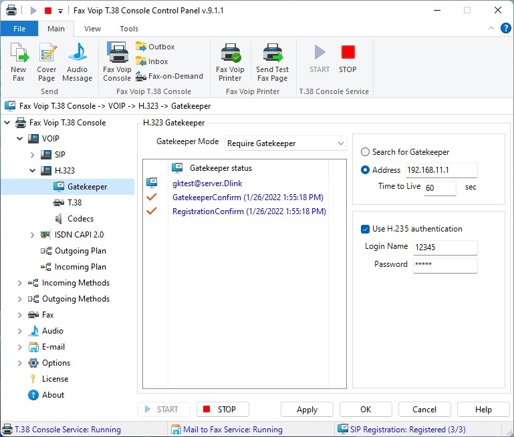Open the Outbox folder
Viewport: 514px width, 437px height.
[155, 47]
